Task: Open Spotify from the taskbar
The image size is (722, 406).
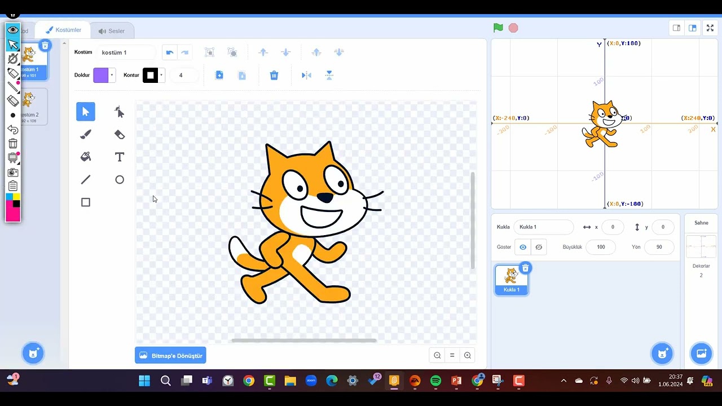Action: (435, 381)
